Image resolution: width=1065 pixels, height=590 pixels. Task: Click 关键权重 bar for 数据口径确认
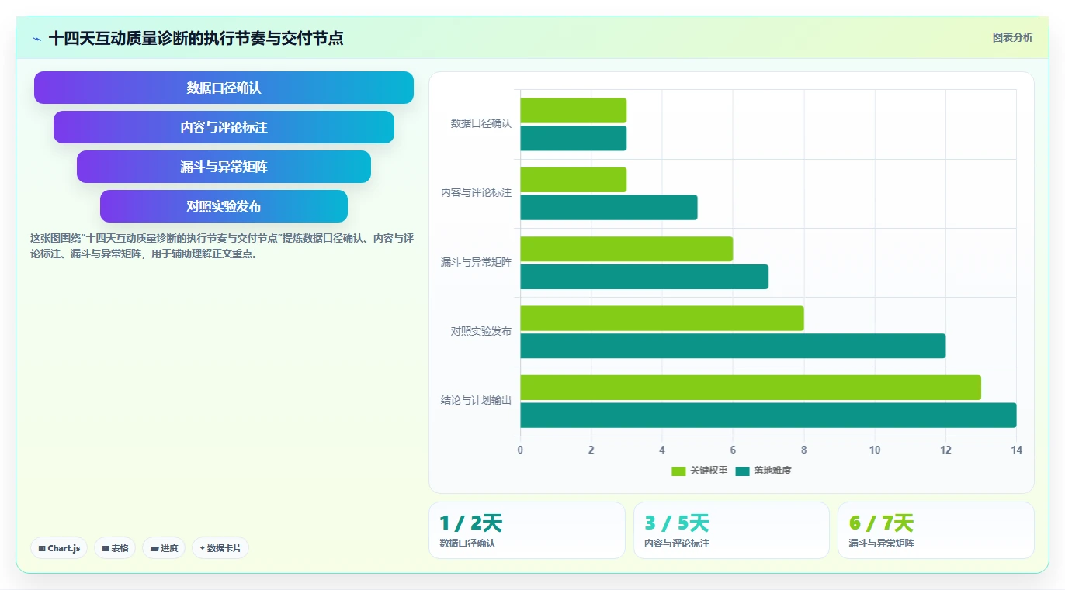[x=573, y=110]
